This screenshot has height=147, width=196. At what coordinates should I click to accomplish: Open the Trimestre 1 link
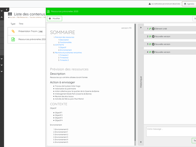[64, 55]
